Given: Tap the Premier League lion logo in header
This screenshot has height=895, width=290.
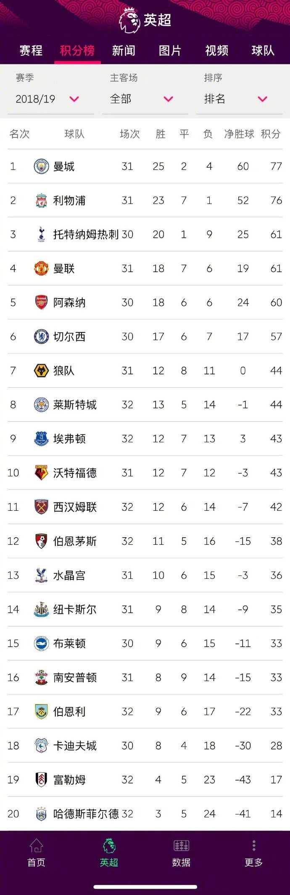Looking at the screenshot, I should 129,20.
